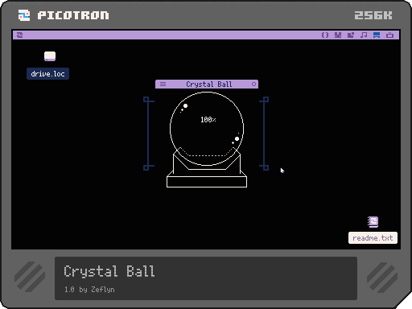Switch to the blue desktop workspace icon
Screen dimensions: 412x309
coord(377,35)
